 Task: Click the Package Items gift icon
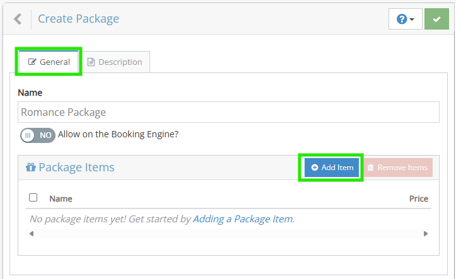31,168
